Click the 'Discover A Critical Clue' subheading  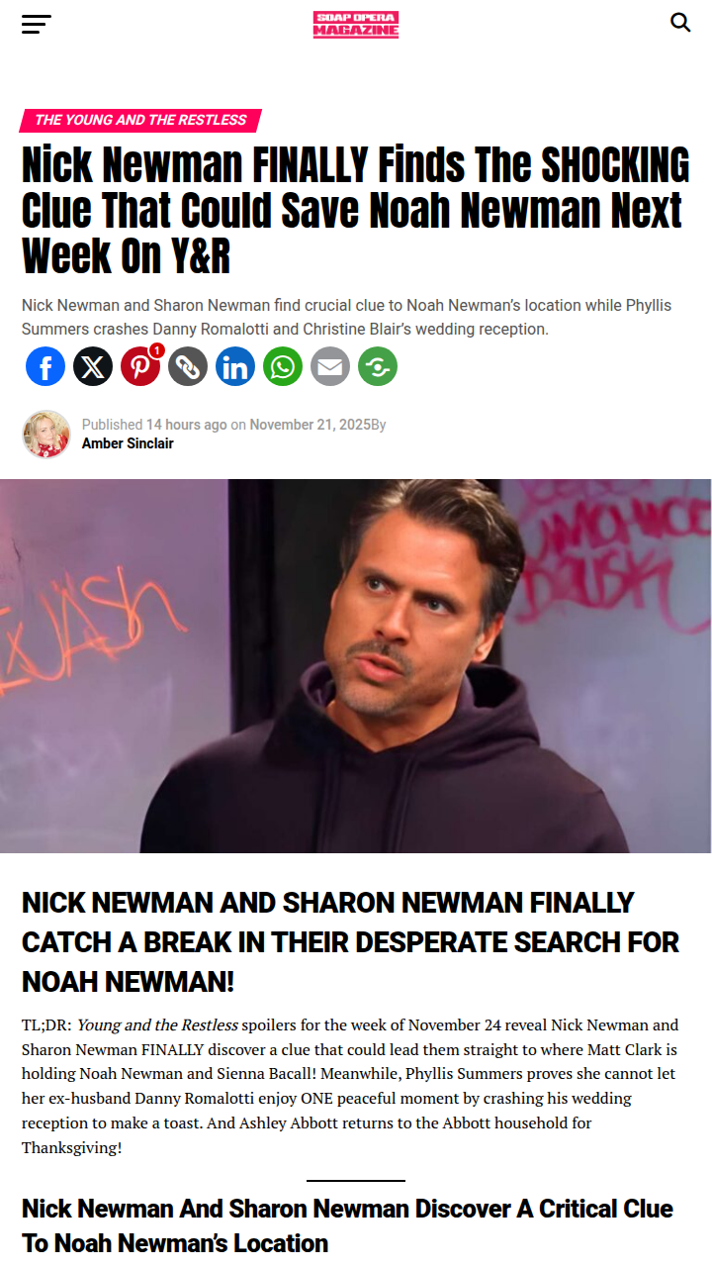(x=347, y=1225)
